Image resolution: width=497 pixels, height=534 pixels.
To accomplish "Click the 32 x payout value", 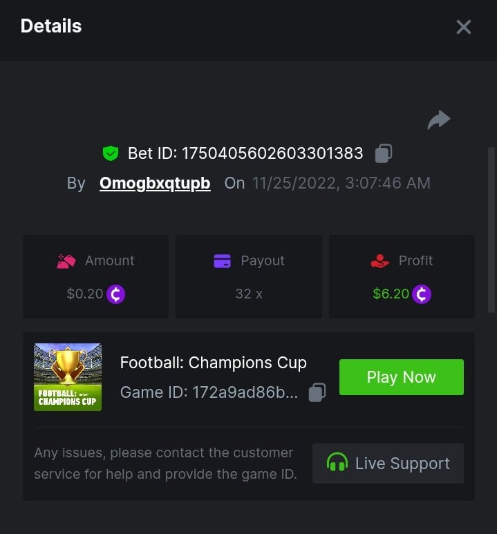I will tap(249, 294).
